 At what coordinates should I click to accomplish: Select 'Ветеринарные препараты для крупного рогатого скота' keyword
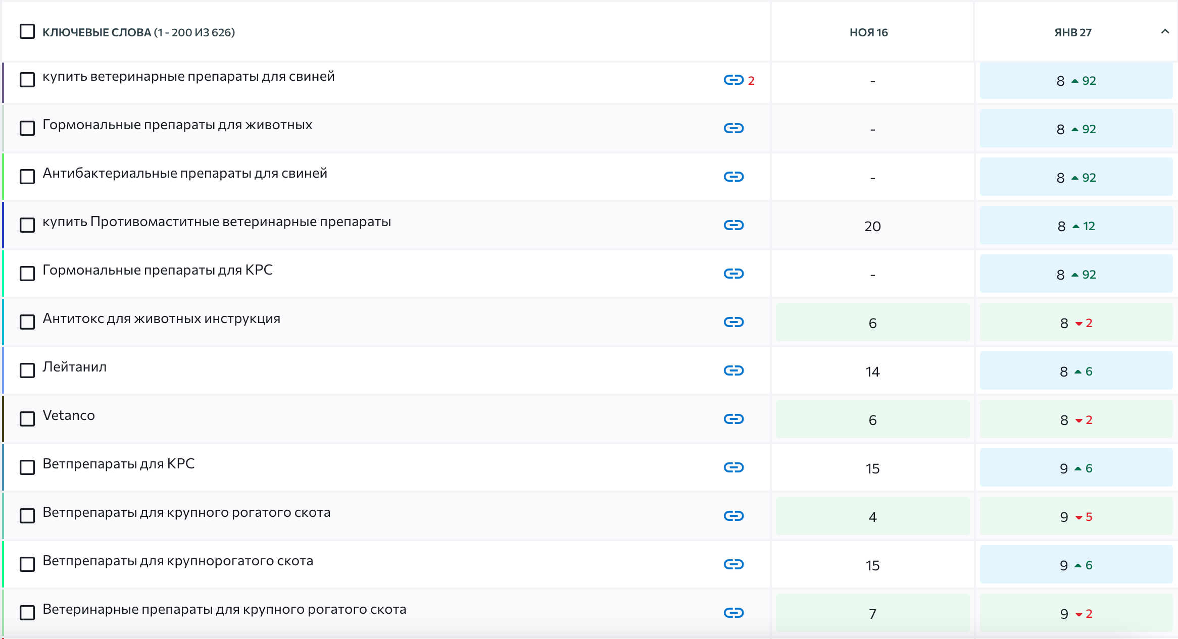[224, 610]
